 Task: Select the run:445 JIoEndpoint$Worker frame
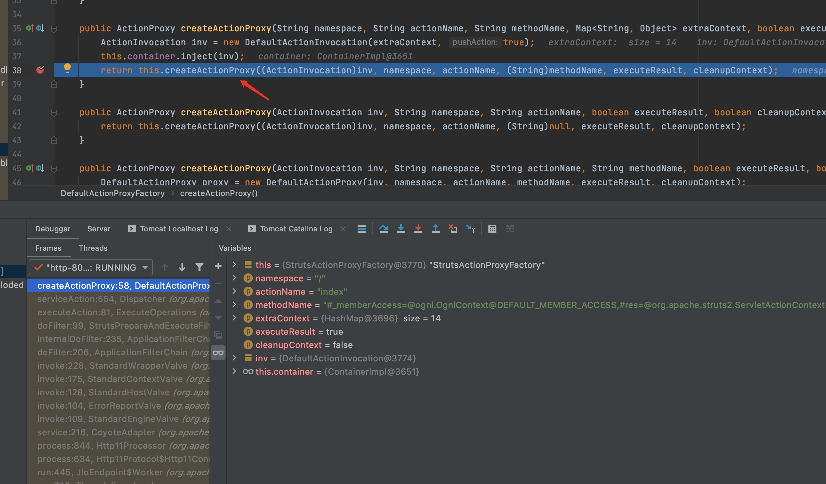(118, 472)
